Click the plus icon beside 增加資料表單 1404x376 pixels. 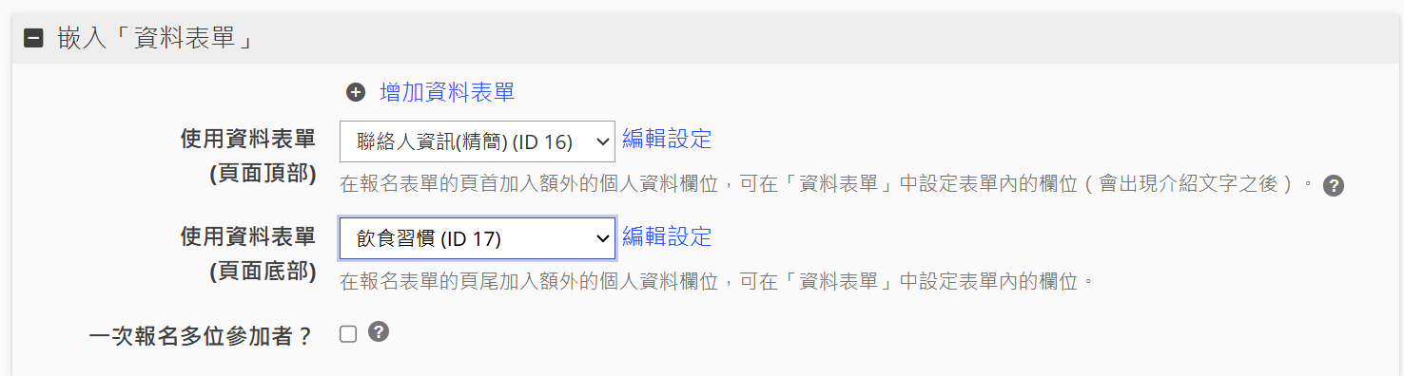(356, 92)
